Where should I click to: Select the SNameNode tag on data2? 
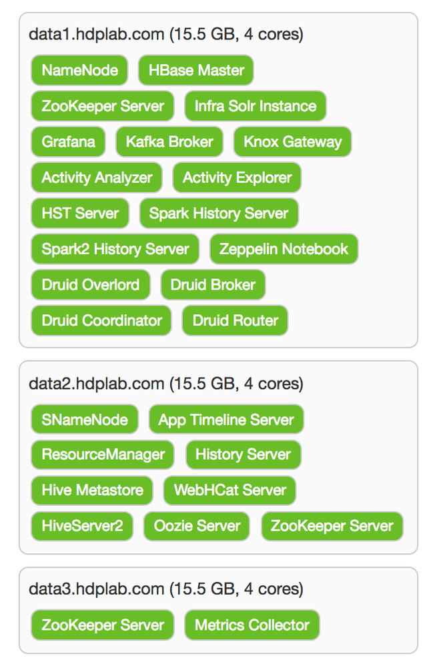click(85, 420)
